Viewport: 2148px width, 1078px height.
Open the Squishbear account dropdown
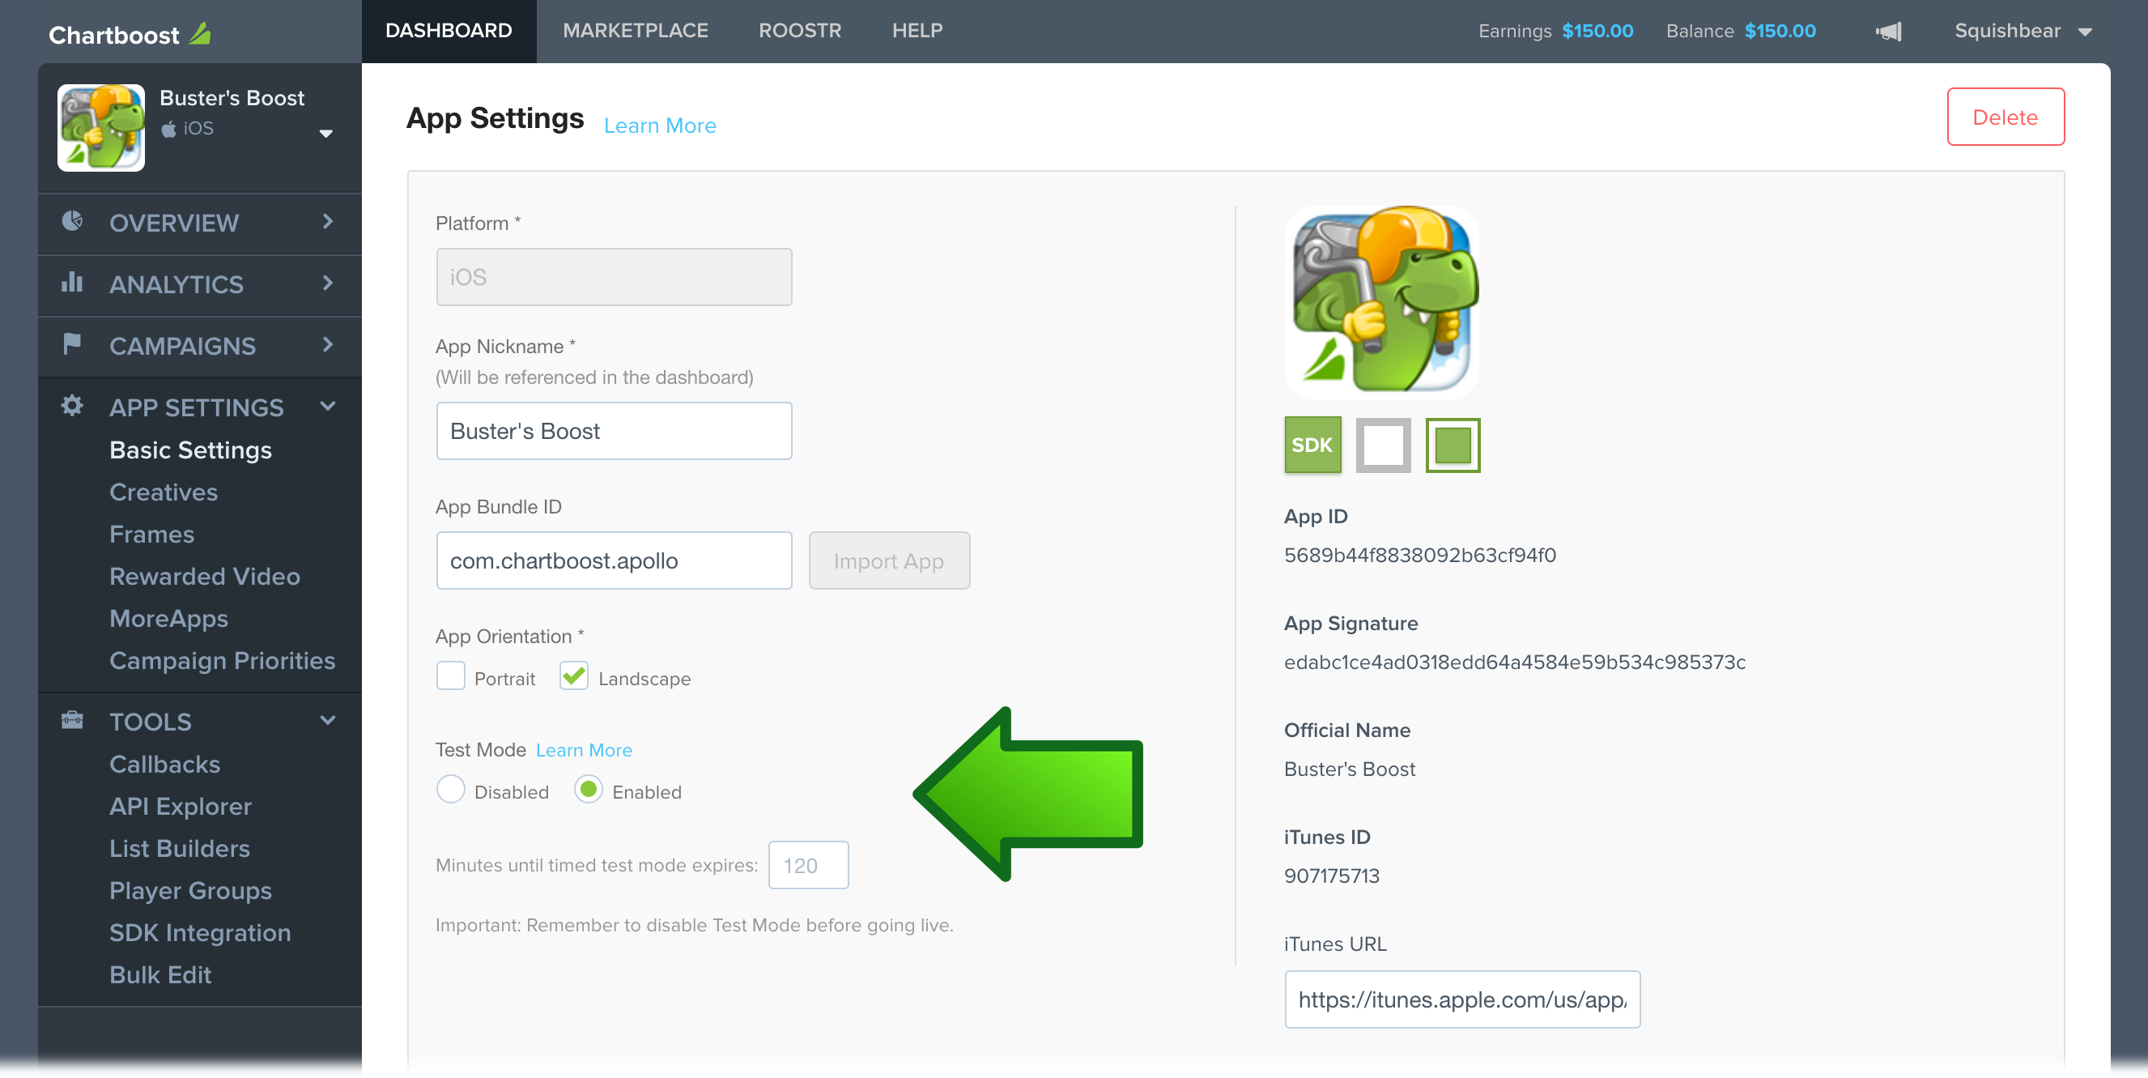point(2024,32)
